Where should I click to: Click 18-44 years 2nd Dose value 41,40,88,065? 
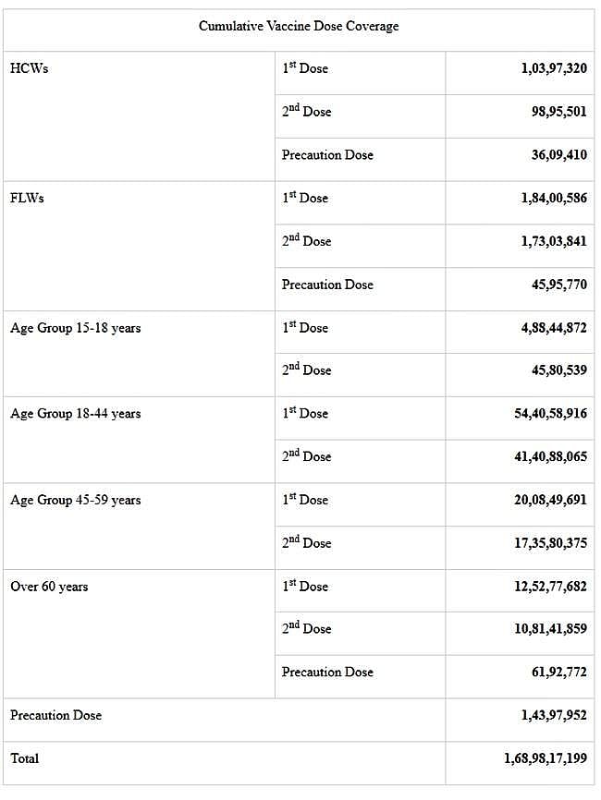point(550,456)
